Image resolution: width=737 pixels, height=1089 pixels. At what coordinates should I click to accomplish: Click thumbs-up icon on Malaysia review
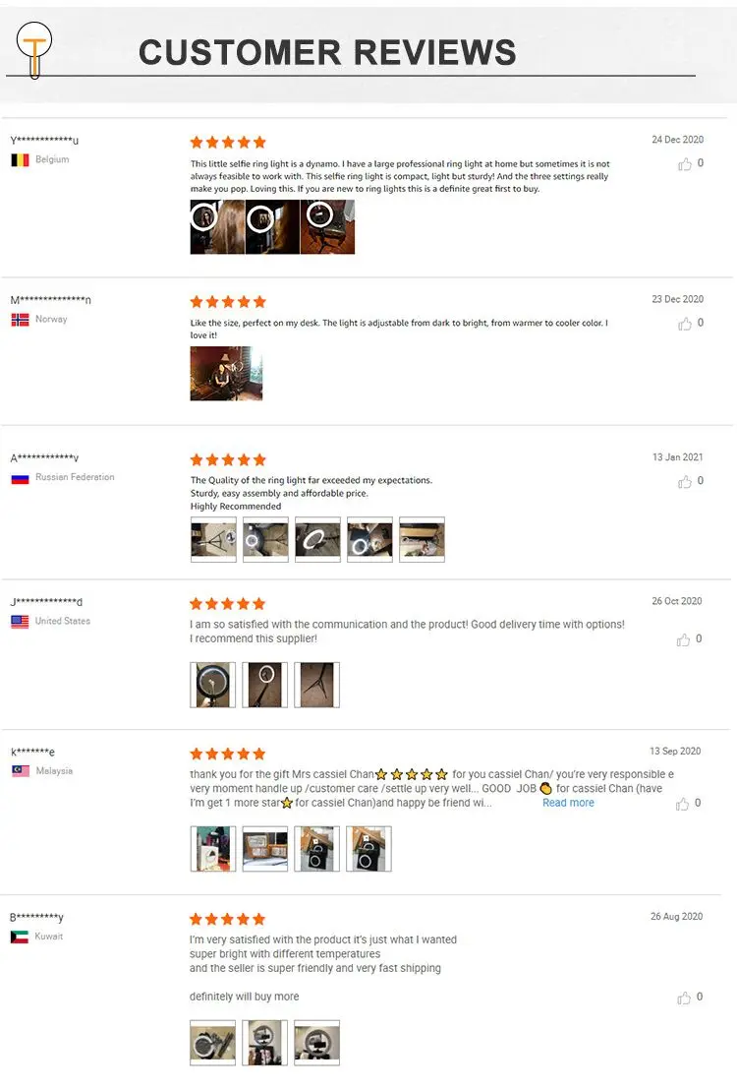coord(682,804)
